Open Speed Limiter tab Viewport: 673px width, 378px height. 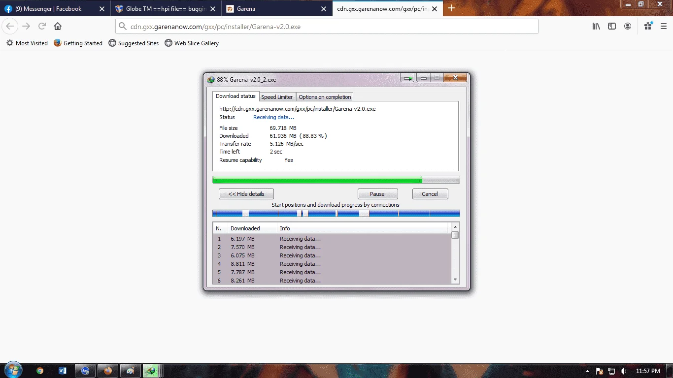click(x=277, y=97)
